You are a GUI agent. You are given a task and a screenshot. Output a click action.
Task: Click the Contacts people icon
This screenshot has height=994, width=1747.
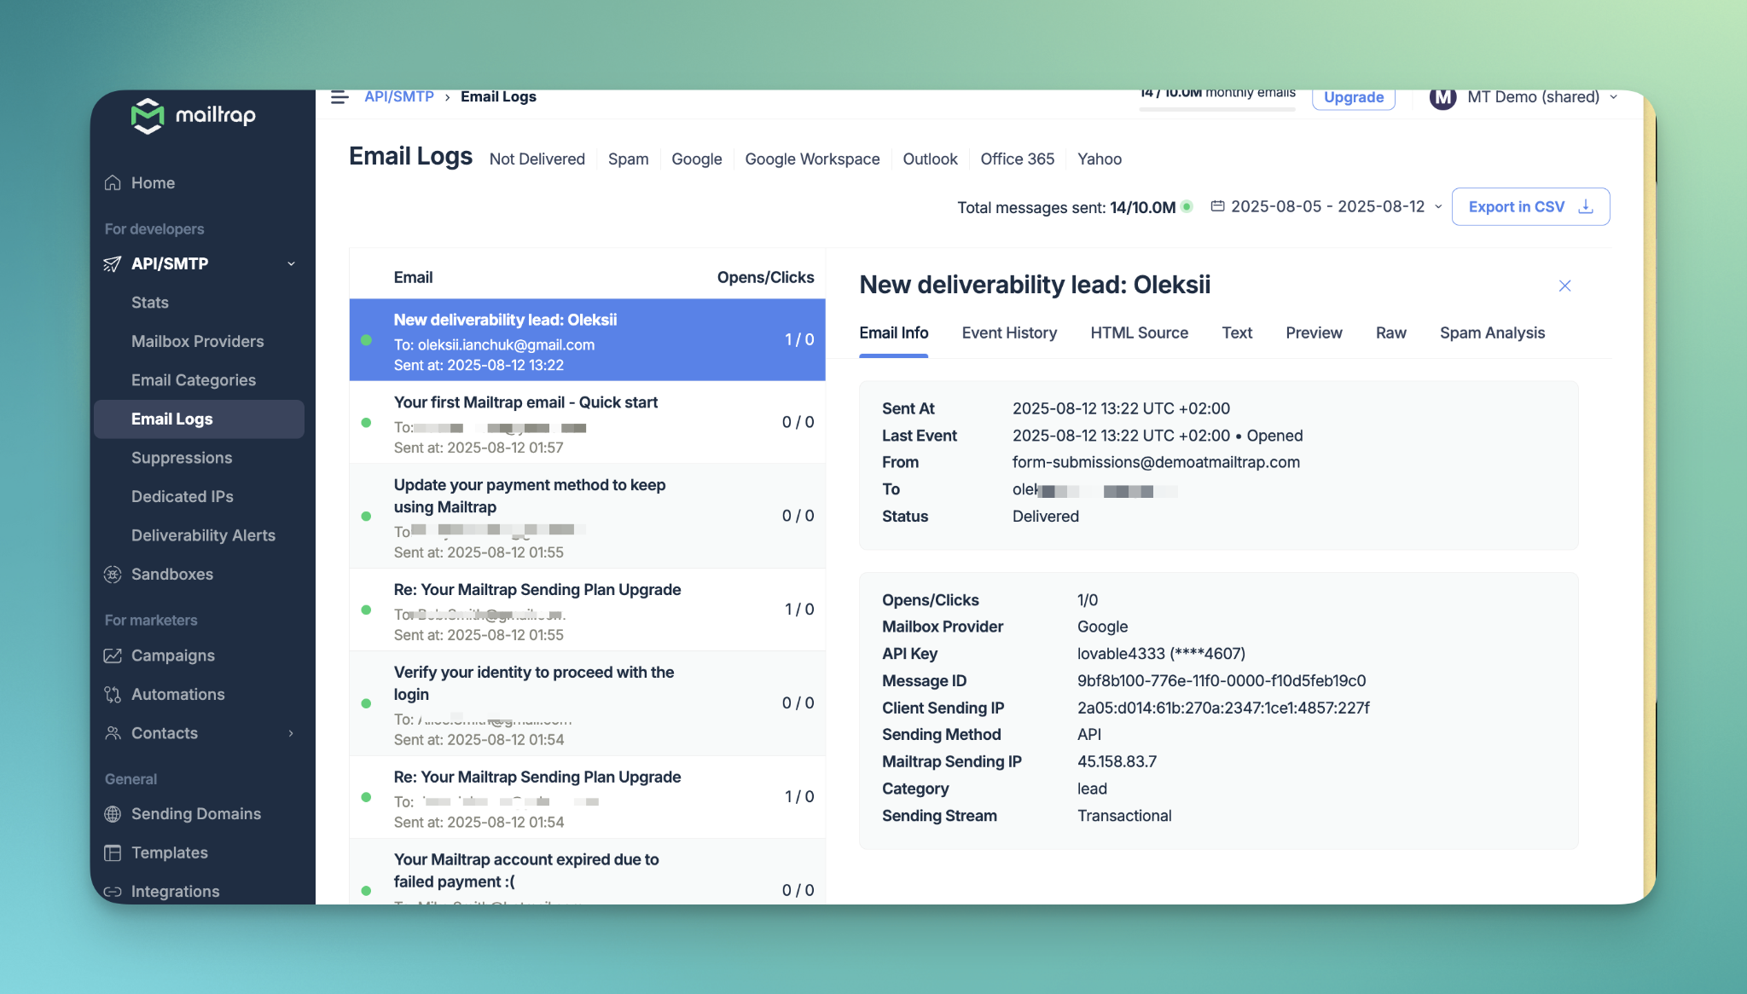coord(113,733)
